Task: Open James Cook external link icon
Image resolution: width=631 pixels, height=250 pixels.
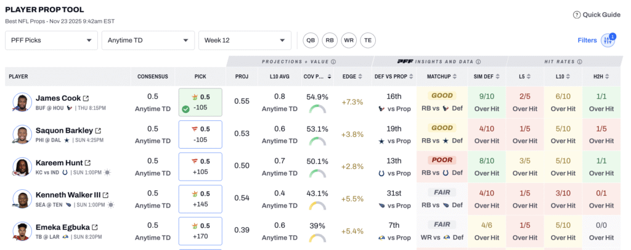Action: (x=86, y=98)
